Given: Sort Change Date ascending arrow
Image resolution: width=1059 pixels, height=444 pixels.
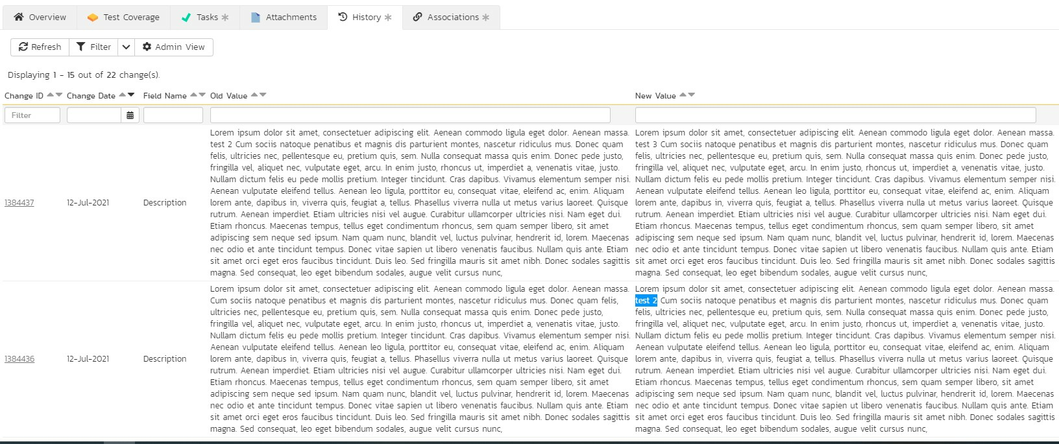Looking at the screenshot, I should (123, 95).
